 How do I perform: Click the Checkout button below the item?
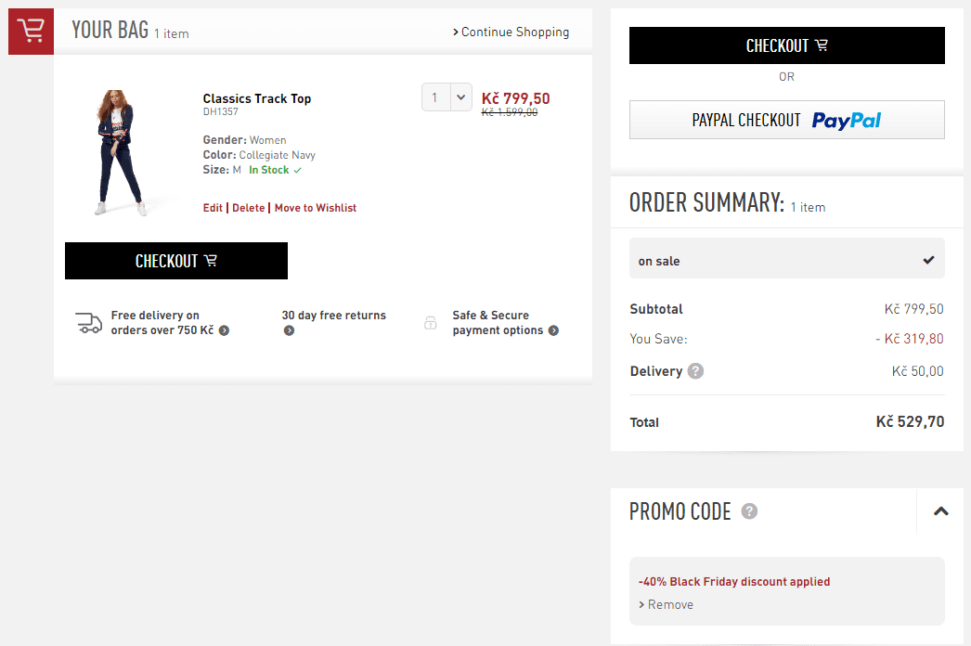click(176, 261)
